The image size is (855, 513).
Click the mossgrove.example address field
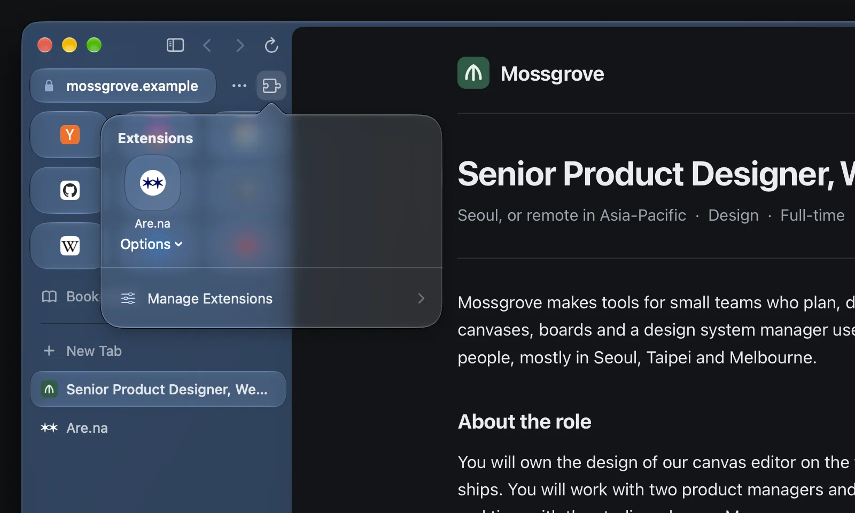(123, 85)
